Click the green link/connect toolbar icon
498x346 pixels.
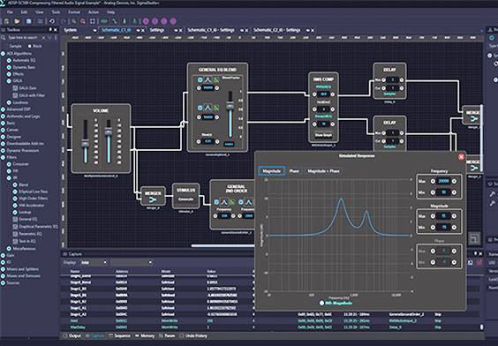coord(104,21)
